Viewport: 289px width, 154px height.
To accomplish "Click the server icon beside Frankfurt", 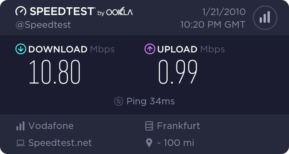I will pos(150,126).
